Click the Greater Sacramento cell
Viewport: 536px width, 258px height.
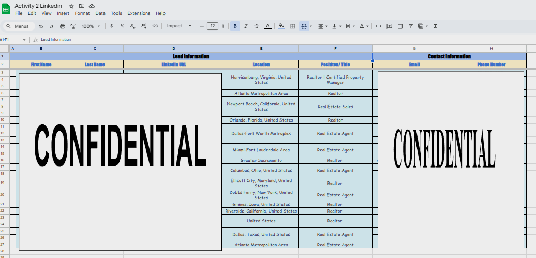click(x=261, y=160)
